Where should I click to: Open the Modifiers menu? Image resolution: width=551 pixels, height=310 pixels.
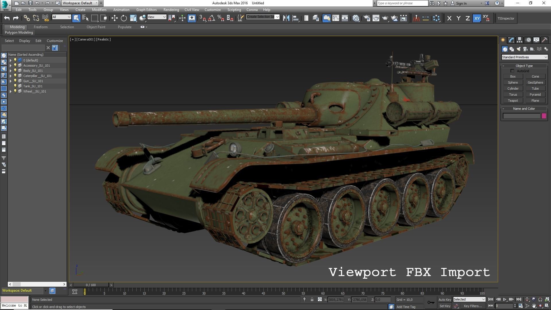click(x=99, y=9)
